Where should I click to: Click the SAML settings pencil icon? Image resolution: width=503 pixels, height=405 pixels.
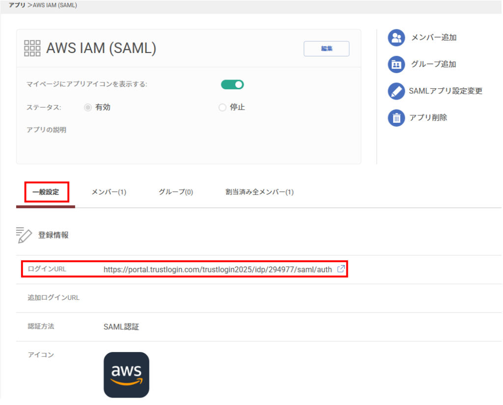pos(396,91)
